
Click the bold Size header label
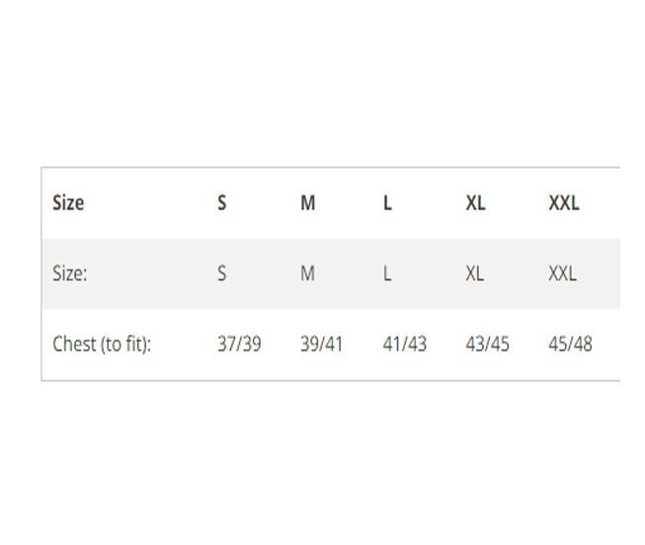pos(68,202)
